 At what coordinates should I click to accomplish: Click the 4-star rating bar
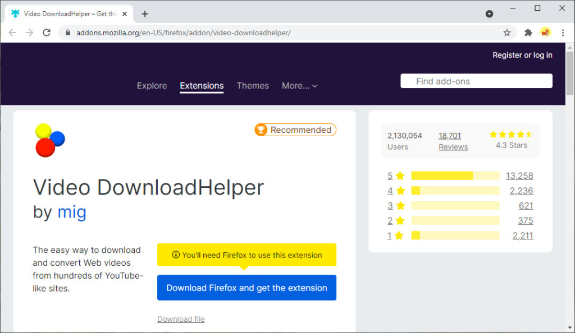coord(455,191)
